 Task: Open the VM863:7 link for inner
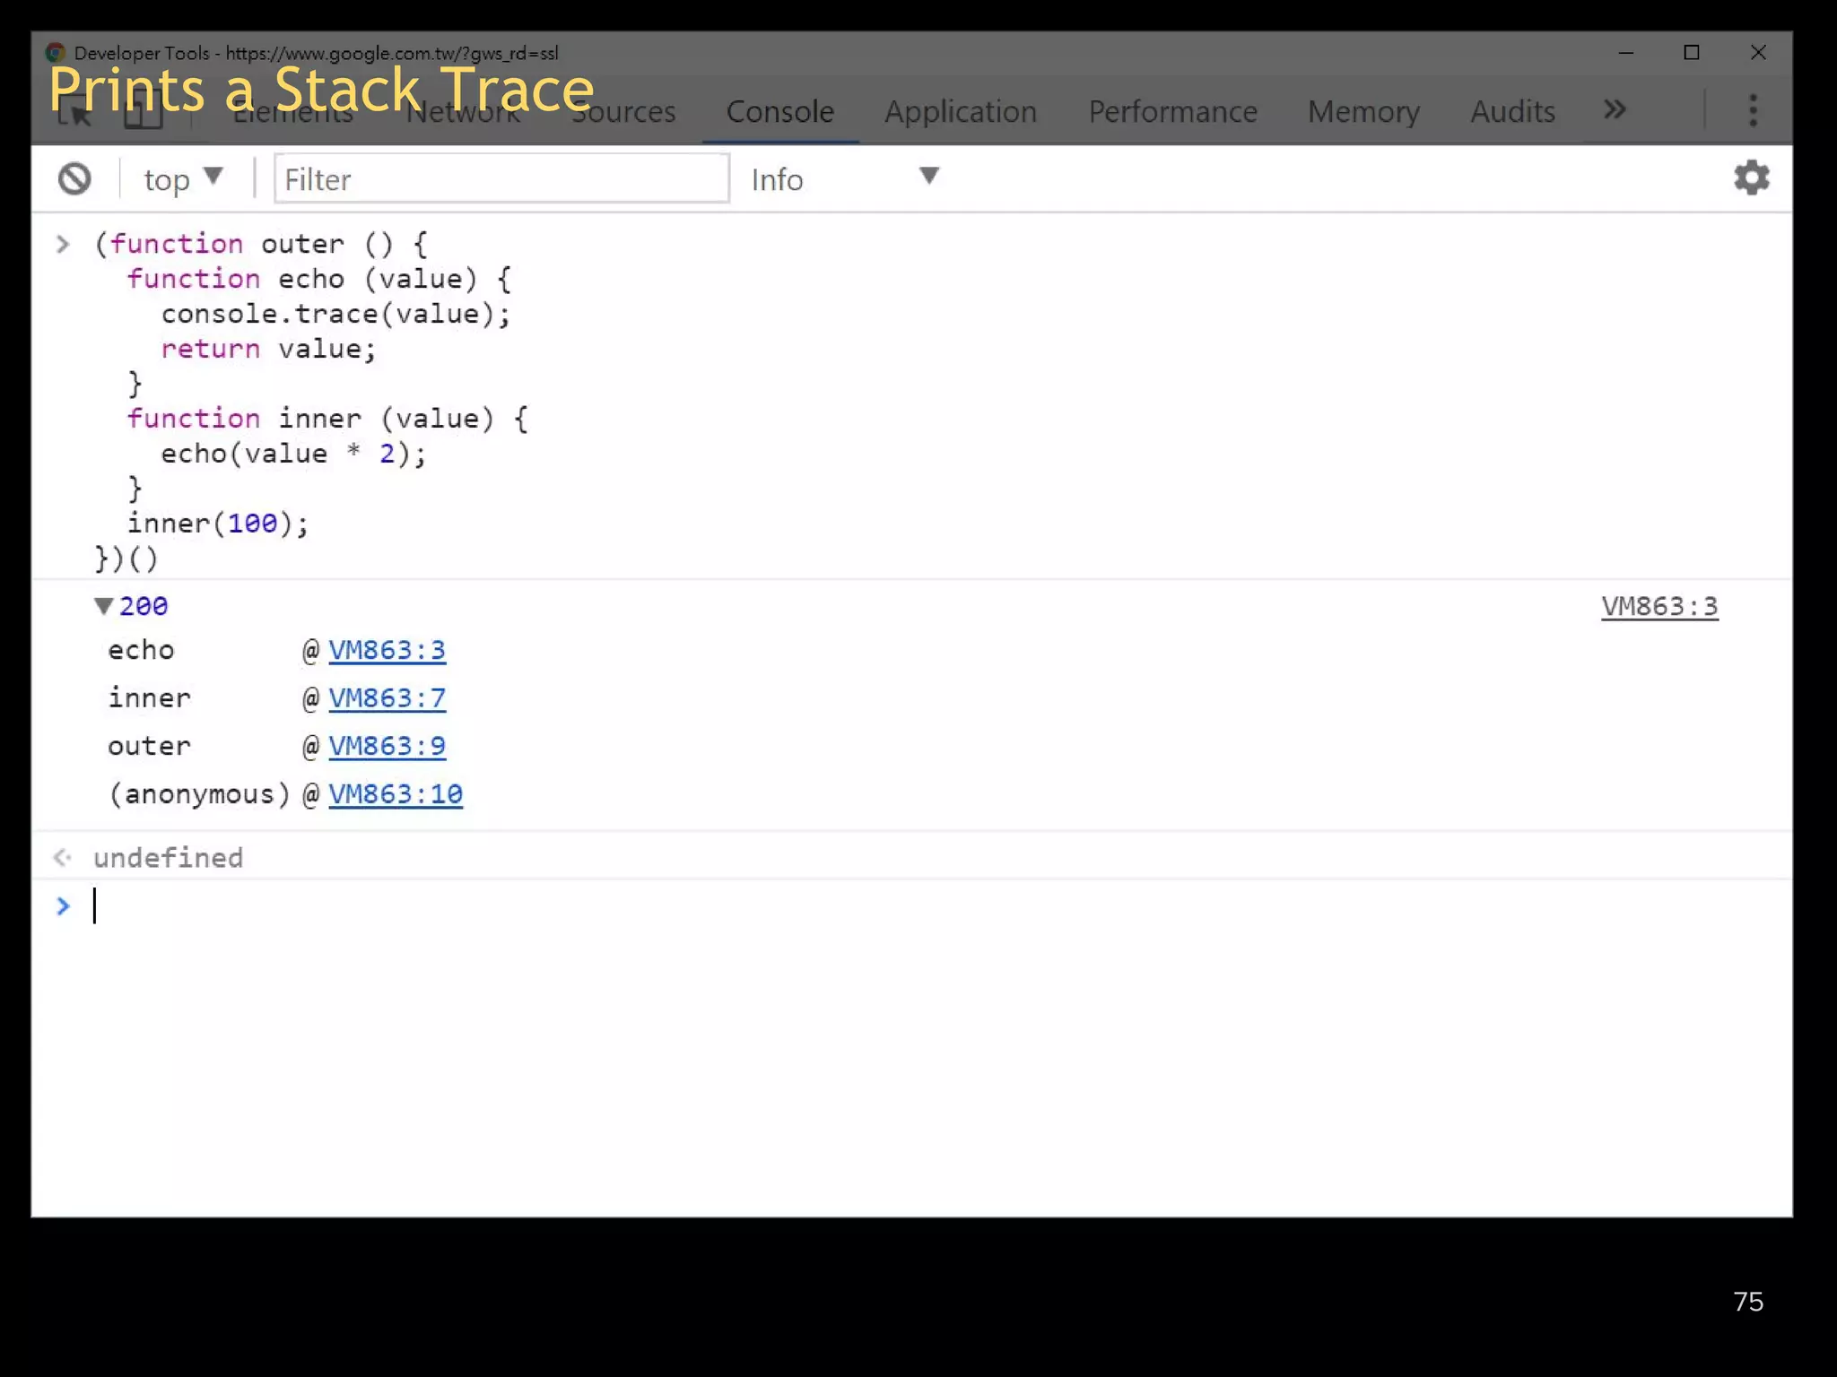click(387, 697)
